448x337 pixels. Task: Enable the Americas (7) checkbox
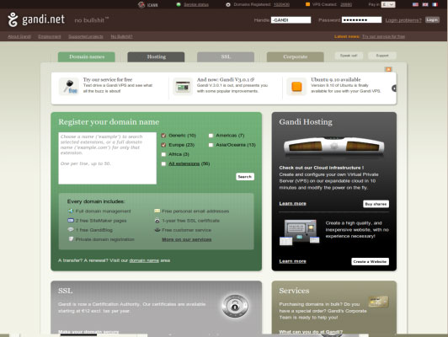click(x=211, y=136)
